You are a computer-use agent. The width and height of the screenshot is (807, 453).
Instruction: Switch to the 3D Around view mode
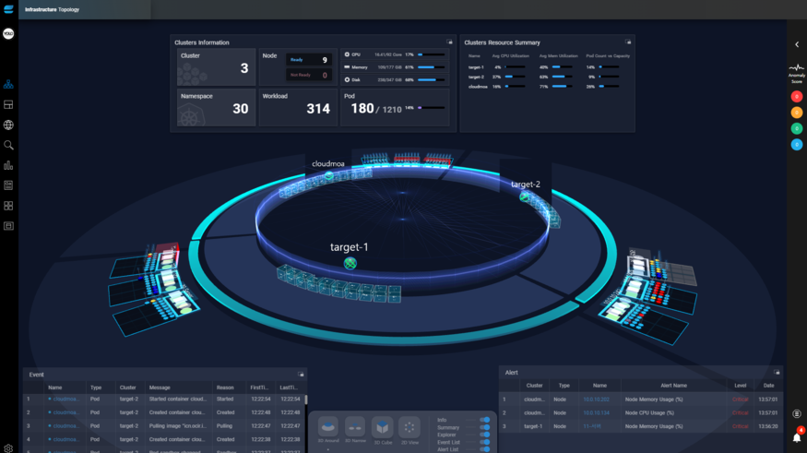coord(327,427)
